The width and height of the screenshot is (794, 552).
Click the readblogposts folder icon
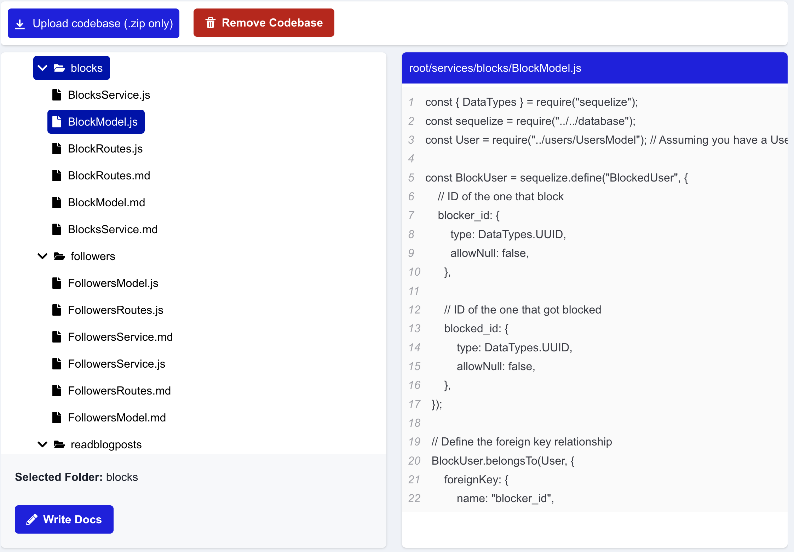coord(59,444)
